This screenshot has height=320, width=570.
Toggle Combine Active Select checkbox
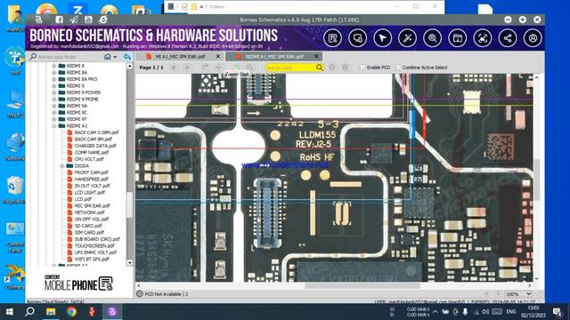tap(398, 68)
